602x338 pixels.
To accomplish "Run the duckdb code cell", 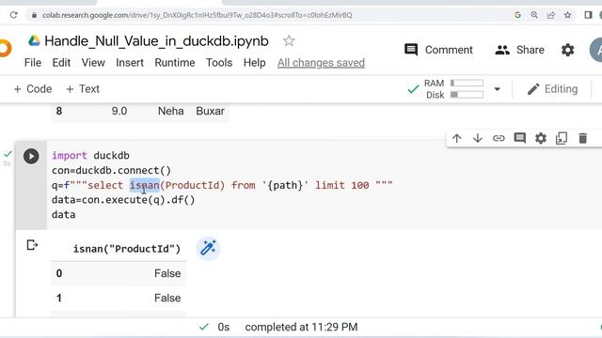I will point(31,156).
